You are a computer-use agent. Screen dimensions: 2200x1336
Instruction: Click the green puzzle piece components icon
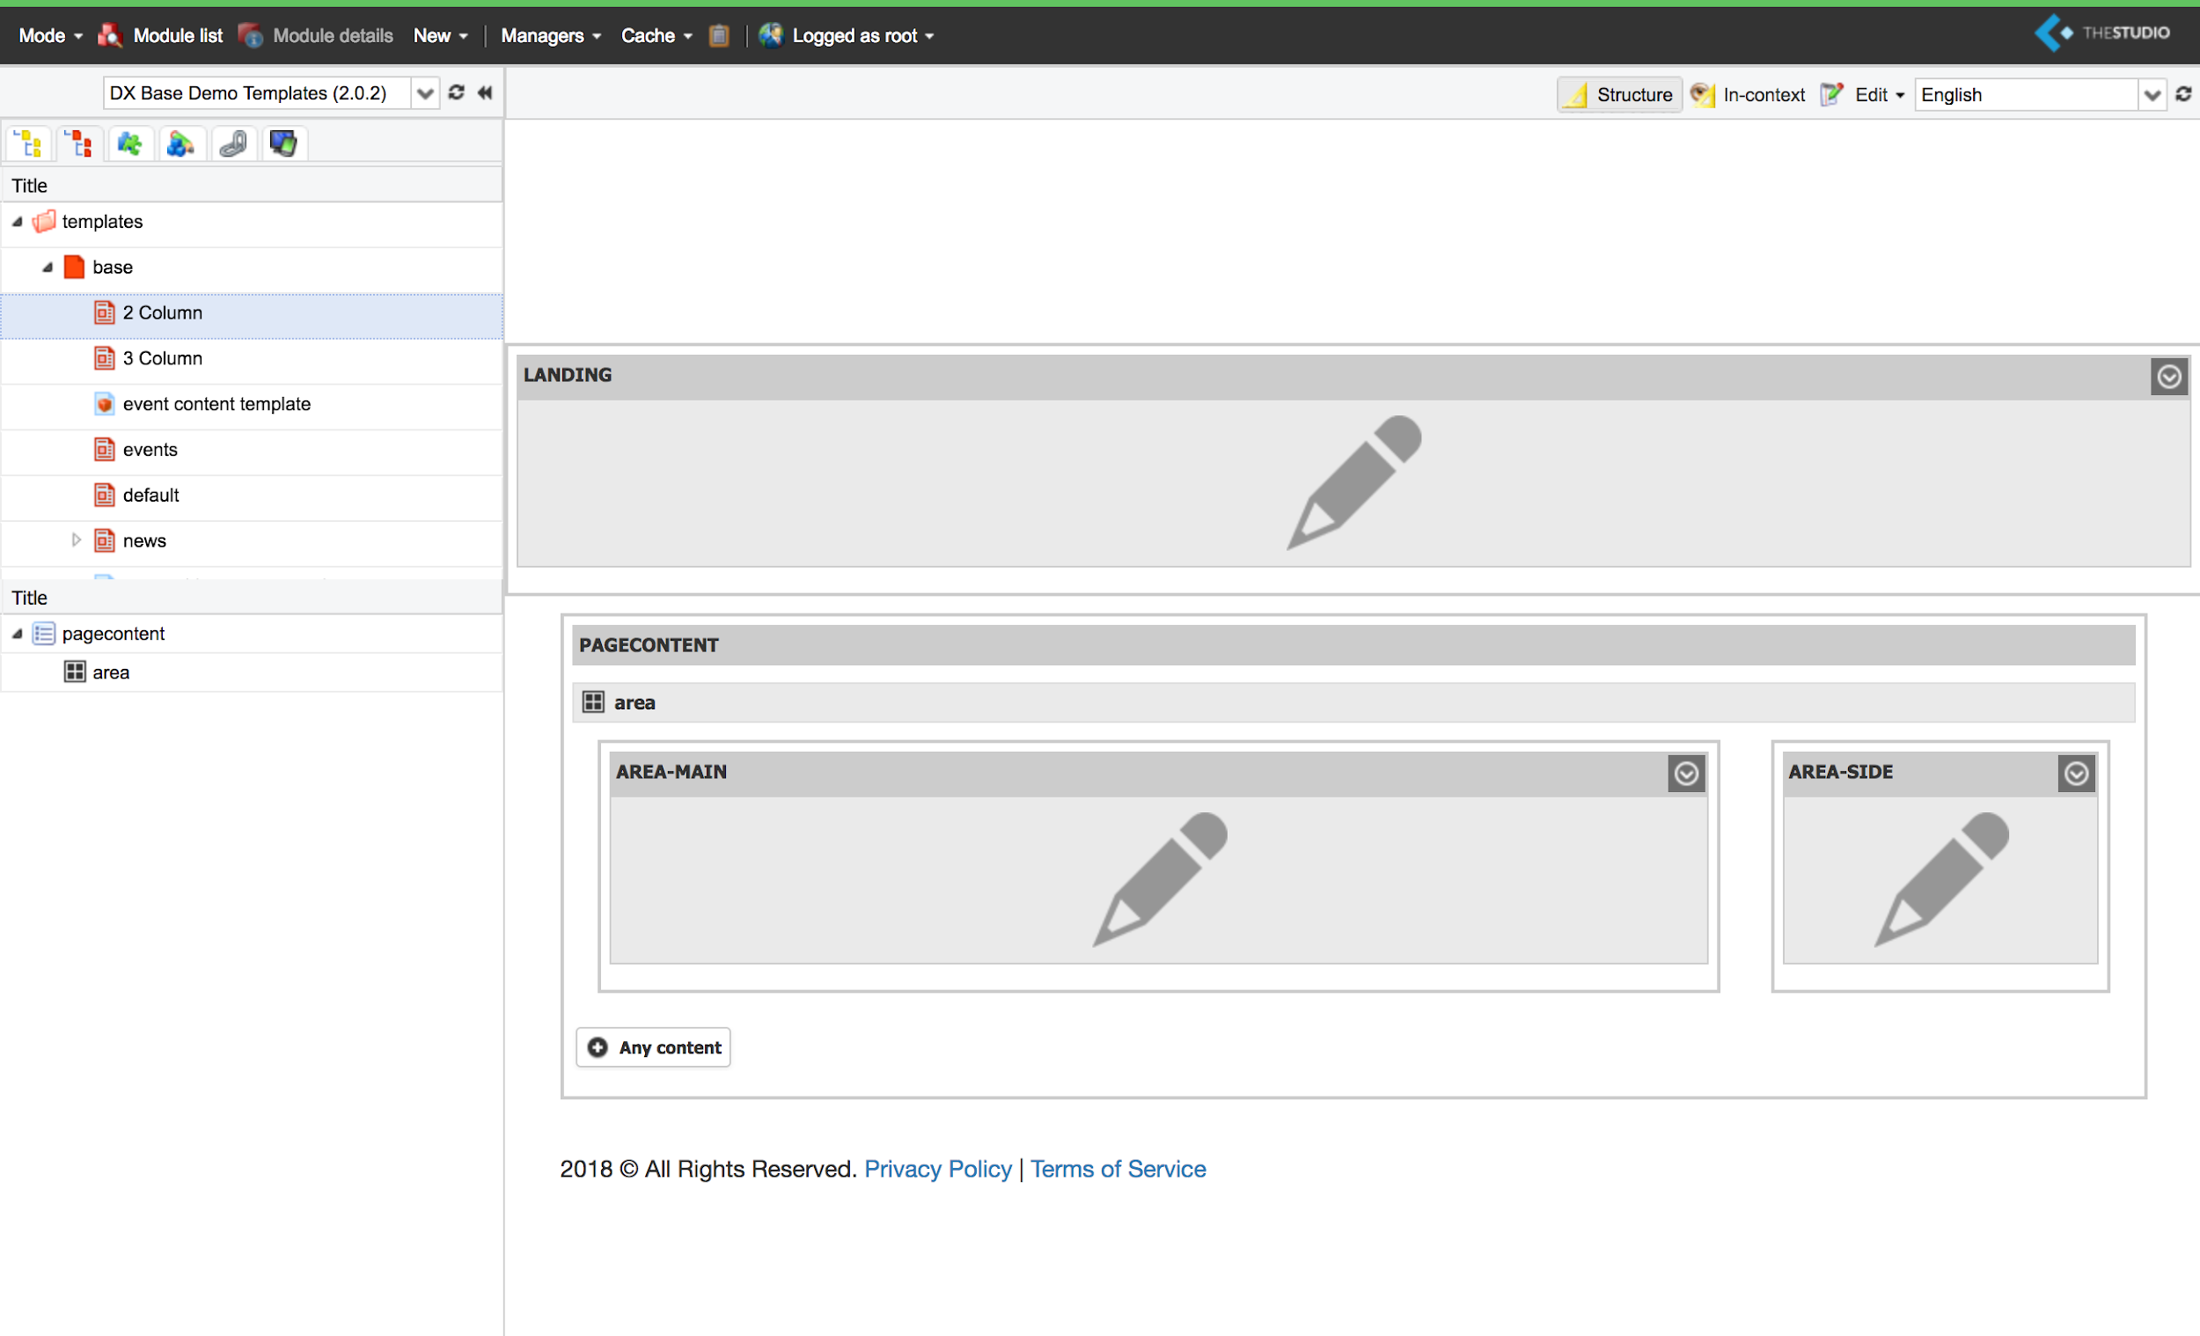click(x=130, y=143)
